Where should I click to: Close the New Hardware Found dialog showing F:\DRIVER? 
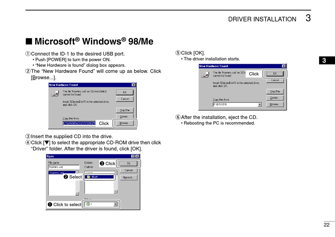[x=284, y=66]
